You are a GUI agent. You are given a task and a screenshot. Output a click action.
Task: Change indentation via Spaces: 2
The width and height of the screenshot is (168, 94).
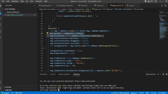coord(134,93)
